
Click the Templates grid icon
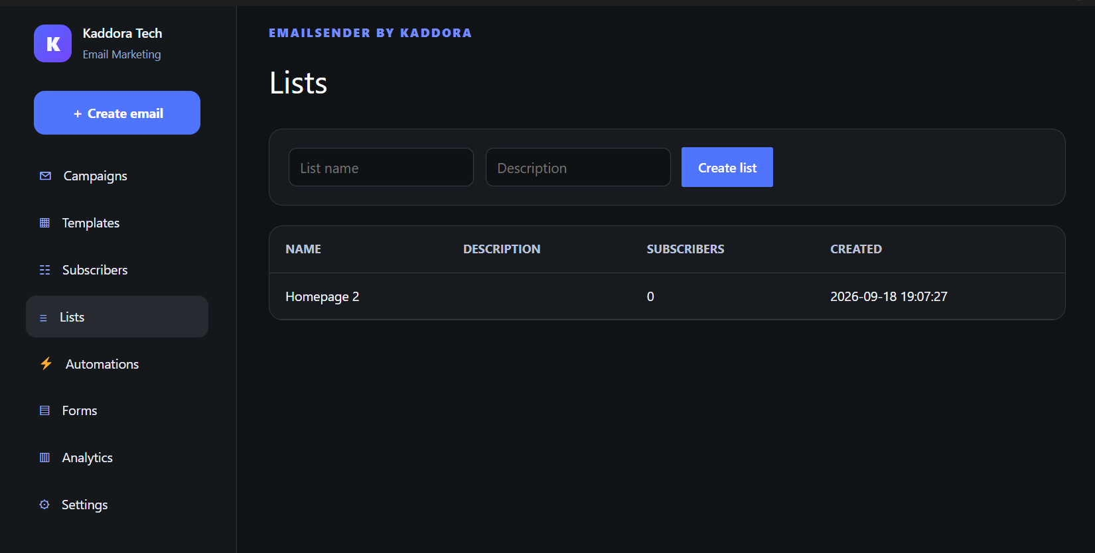44,223
